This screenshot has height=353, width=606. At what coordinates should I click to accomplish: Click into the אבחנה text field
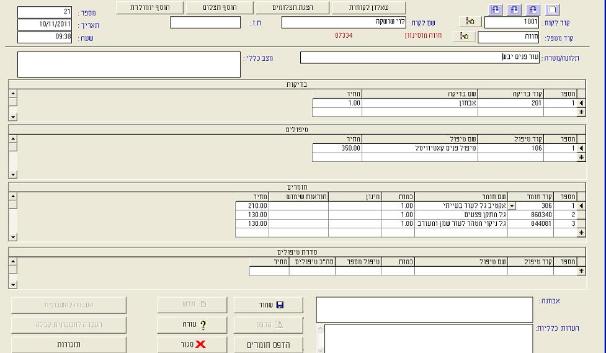point(424,309)
